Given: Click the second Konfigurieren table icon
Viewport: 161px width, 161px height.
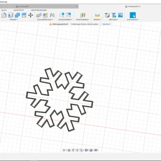Looking at the screenshot, I should tap(68, 15).
